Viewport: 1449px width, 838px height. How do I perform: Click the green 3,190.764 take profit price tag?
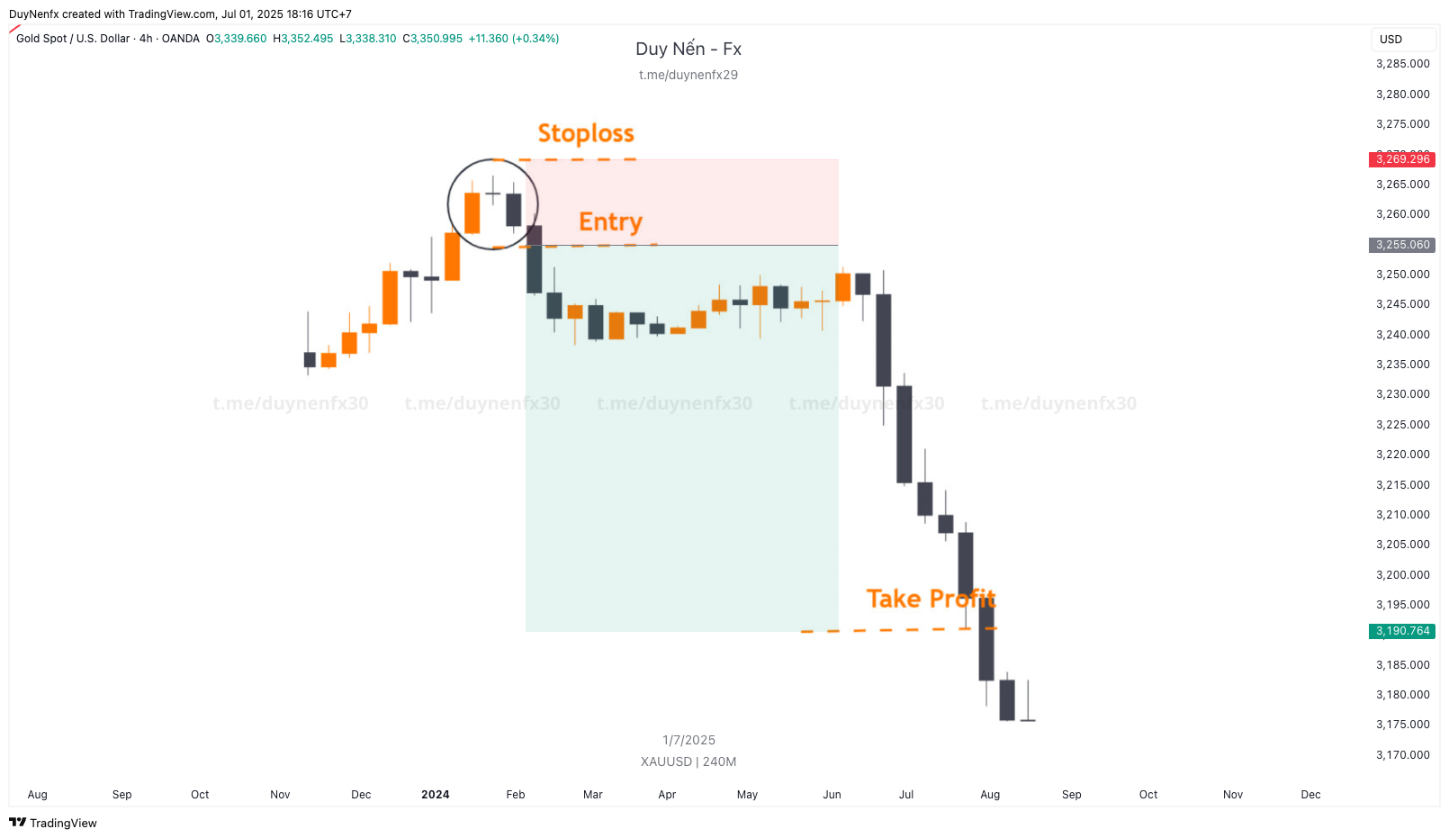(1401, 631)
